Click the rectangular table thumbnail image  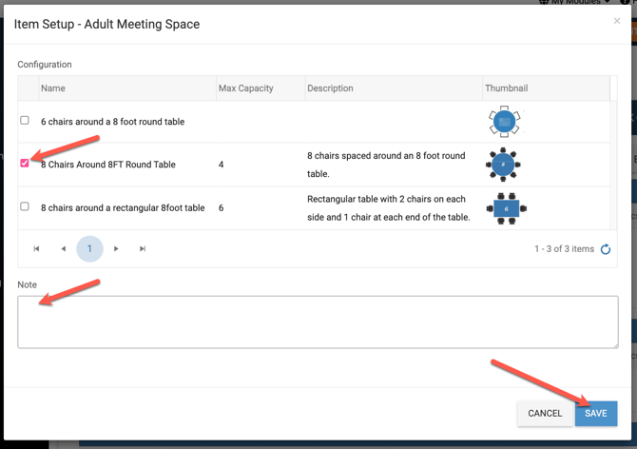[x=506, y=207]
